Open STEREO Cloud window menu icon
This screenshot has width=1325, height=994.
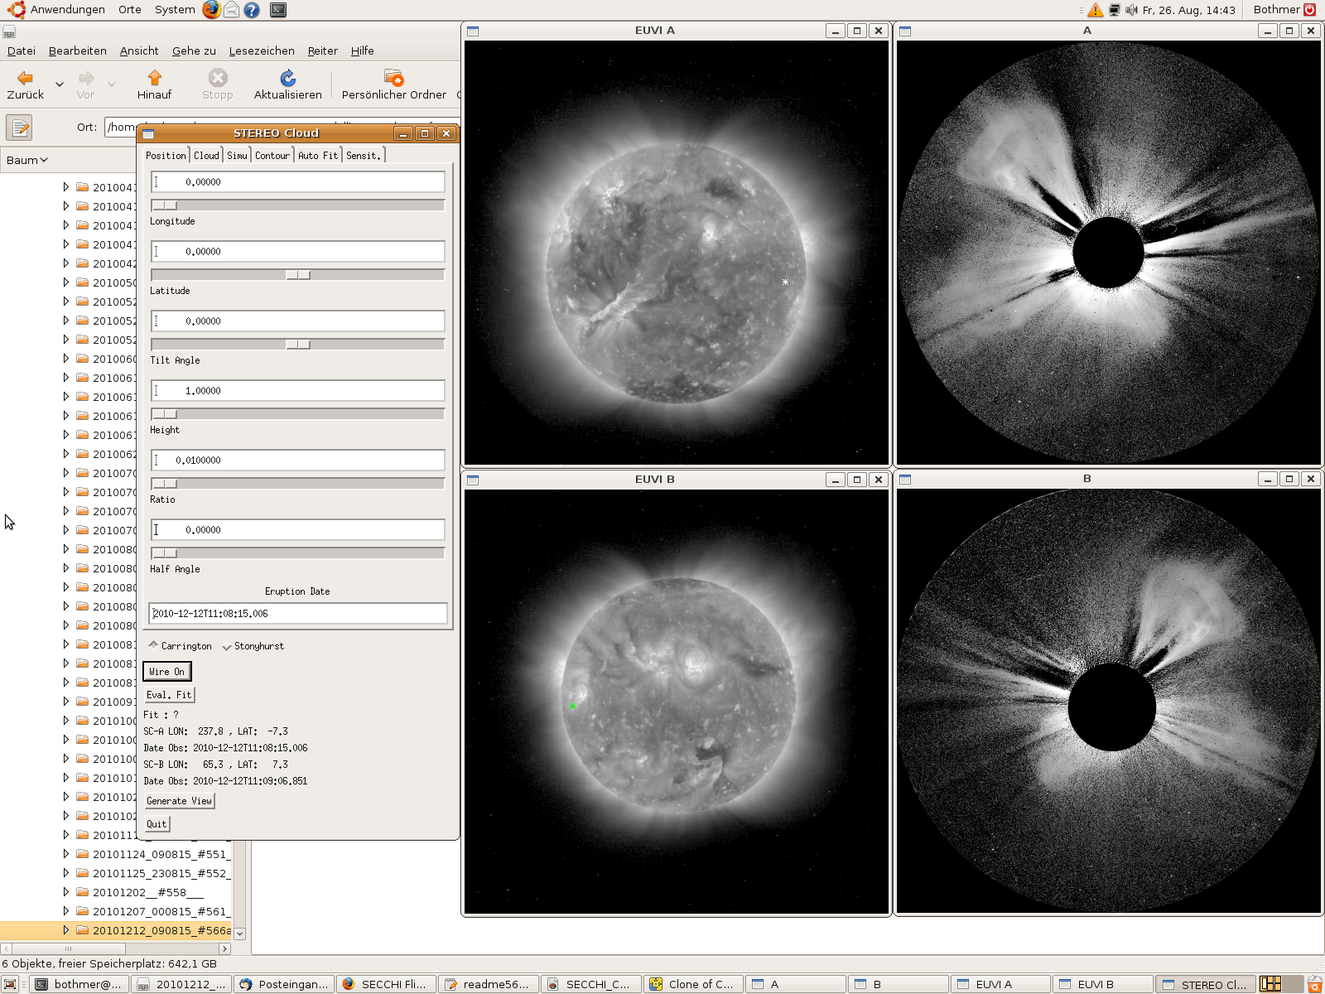pos(148,133)
